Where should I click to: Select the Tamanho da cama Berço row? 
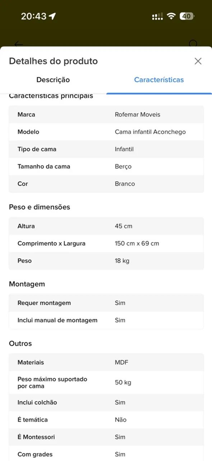tap(106, 166)
